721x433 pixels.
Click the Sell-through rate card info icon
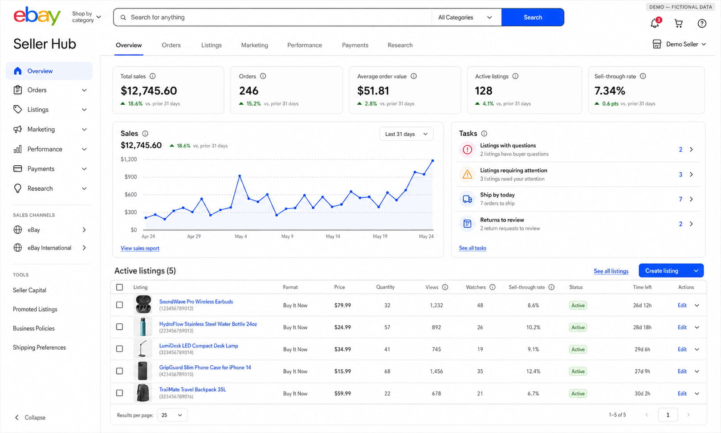643,76
